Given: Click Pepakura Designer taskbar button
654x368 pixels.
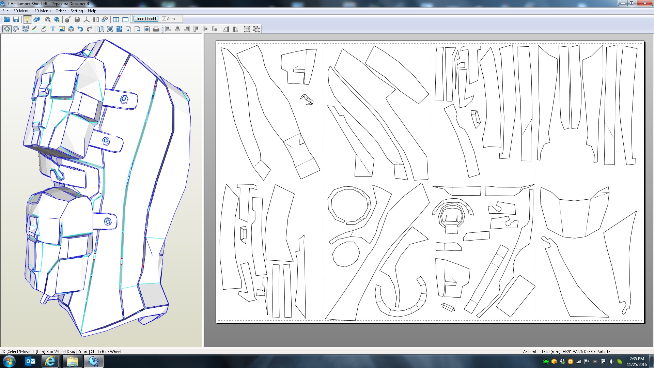Looking at the screenshot, I should pyautogui.click(x=94, y=361).
